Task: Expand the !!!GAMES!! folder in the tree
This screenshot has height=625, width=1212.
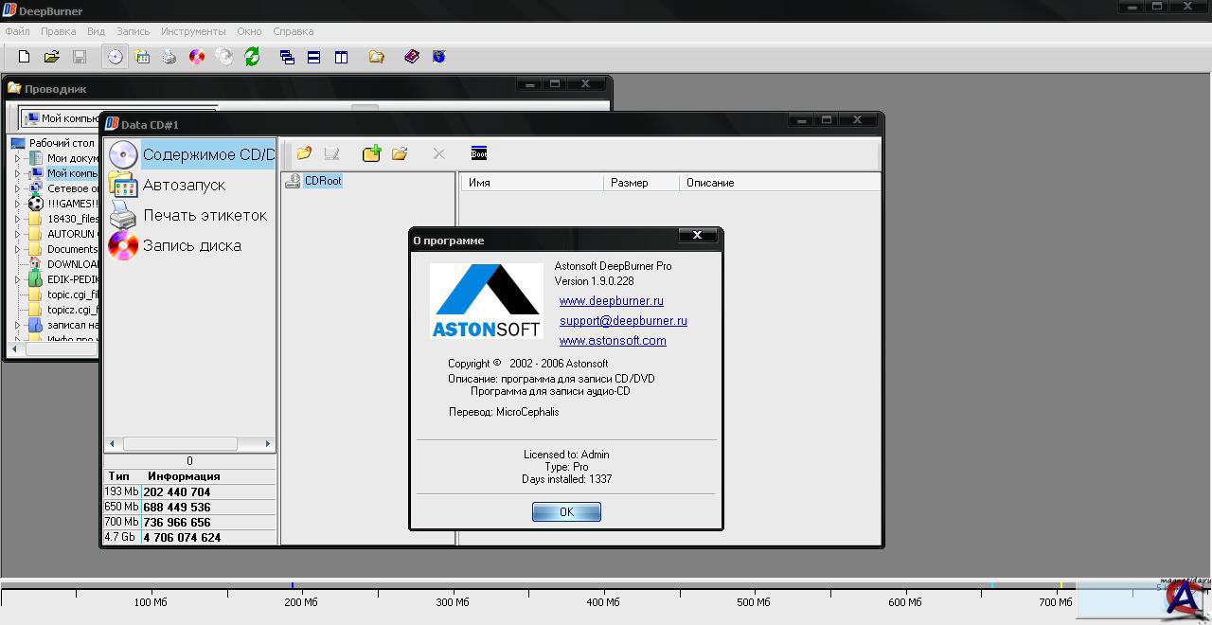Action: [x=17, y=204]
